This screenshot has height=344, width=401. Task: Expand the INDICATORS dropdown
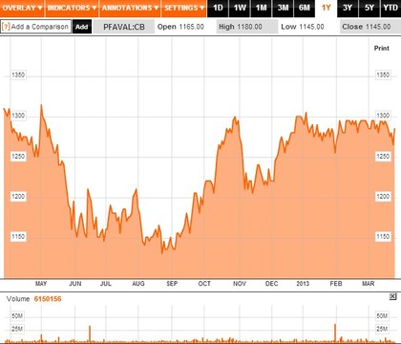point(72,8)
